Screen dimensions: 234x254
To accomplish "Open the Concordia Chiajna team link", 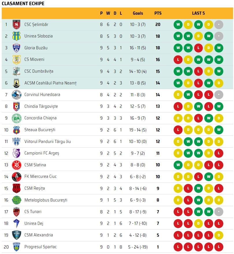I will (x=40, y=118).
